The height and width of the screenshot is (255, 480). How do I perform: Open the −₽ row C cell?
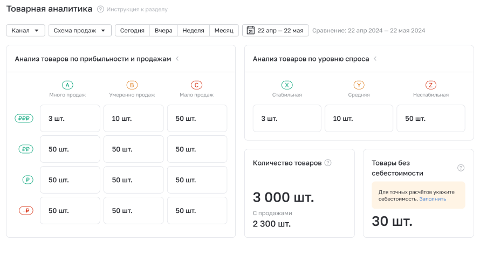pyautogui.click(x=197, y=210)
